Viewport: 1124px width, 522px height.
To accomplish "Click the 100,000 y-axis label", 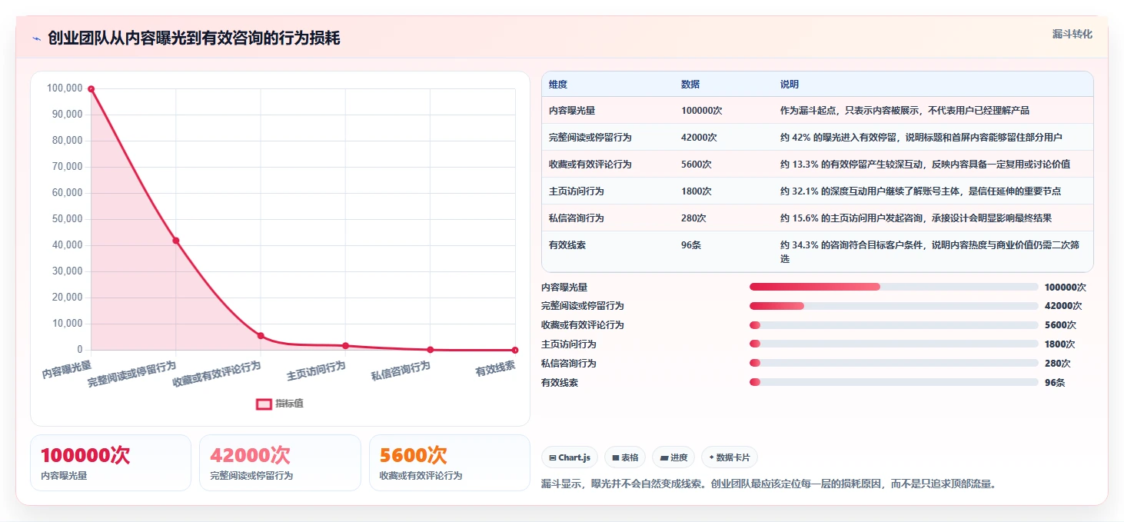I will coord(65,88).
